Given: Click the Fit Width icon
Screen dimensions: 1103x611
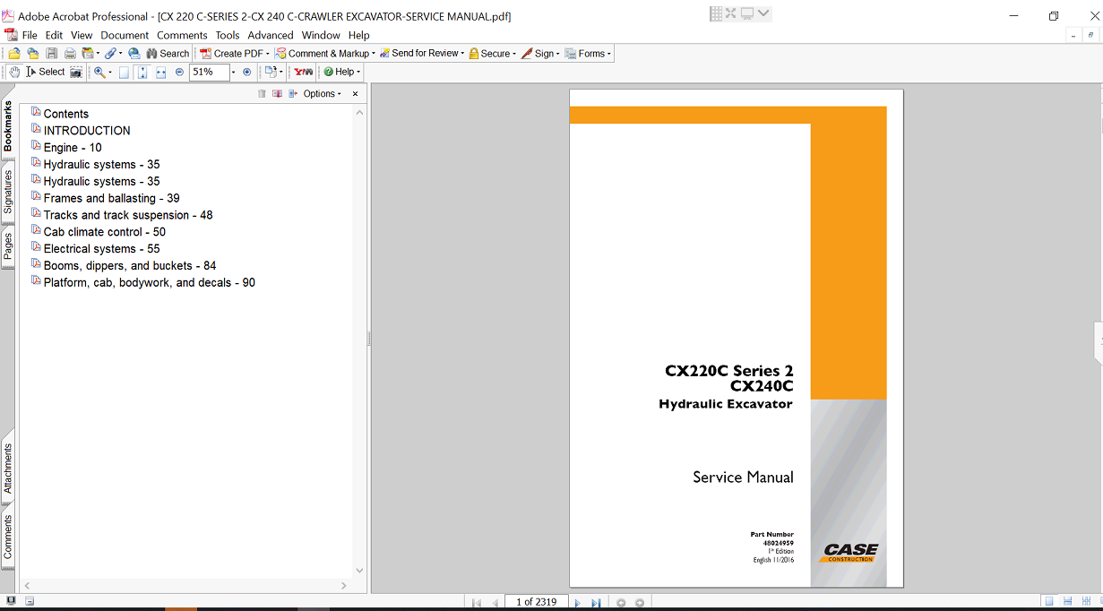Looking at the screenshot, I should point(160,72).
